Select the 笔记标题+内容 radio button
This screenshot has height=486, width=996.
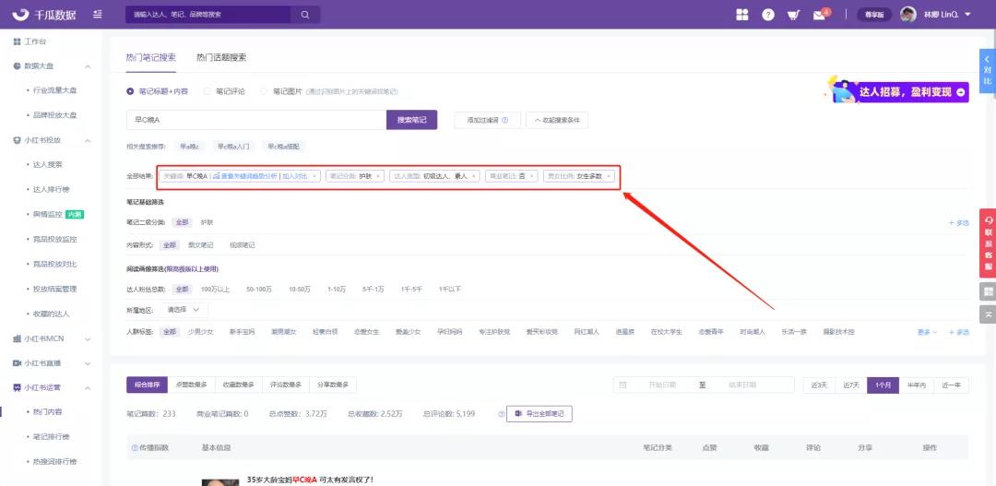[130, 91]
